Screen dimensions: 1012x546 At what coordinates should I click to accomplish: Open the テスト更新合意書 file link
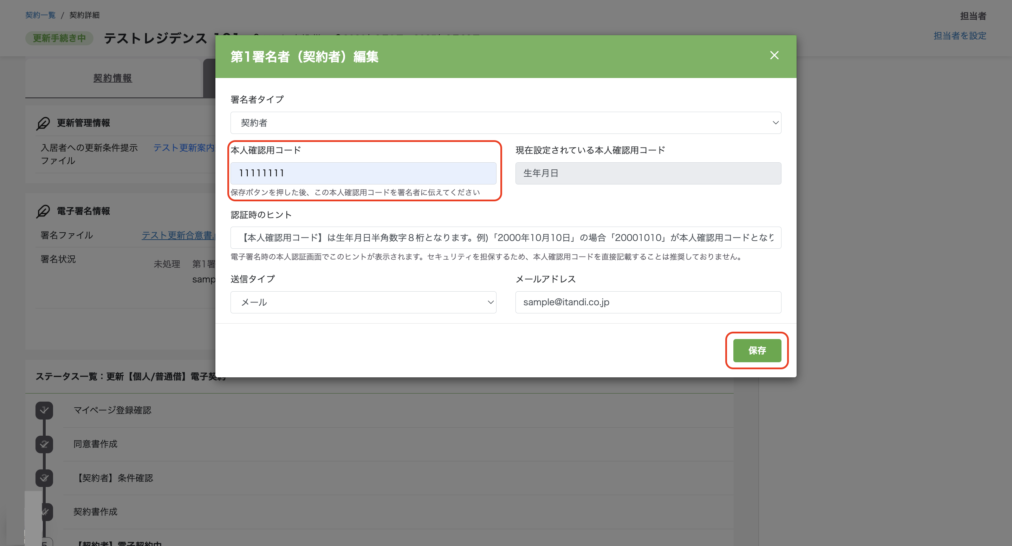[x=178, y=235]
